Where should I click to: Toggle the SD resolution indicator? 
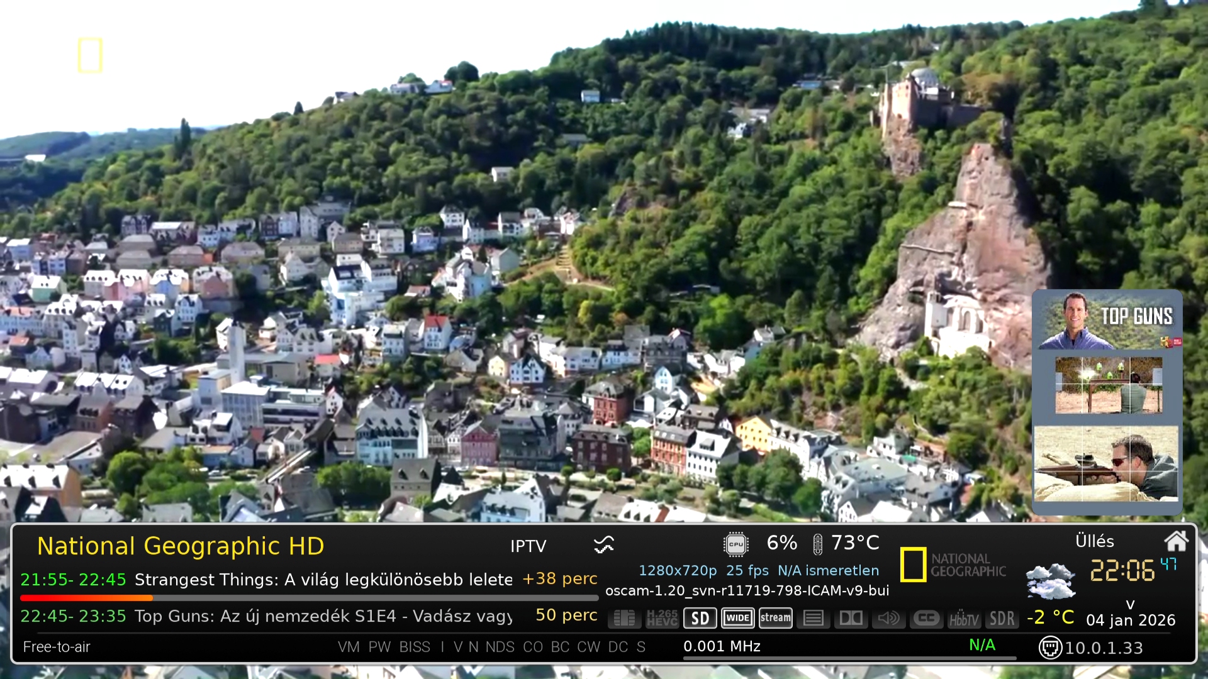pyautogui.click(x=700, y=618)
